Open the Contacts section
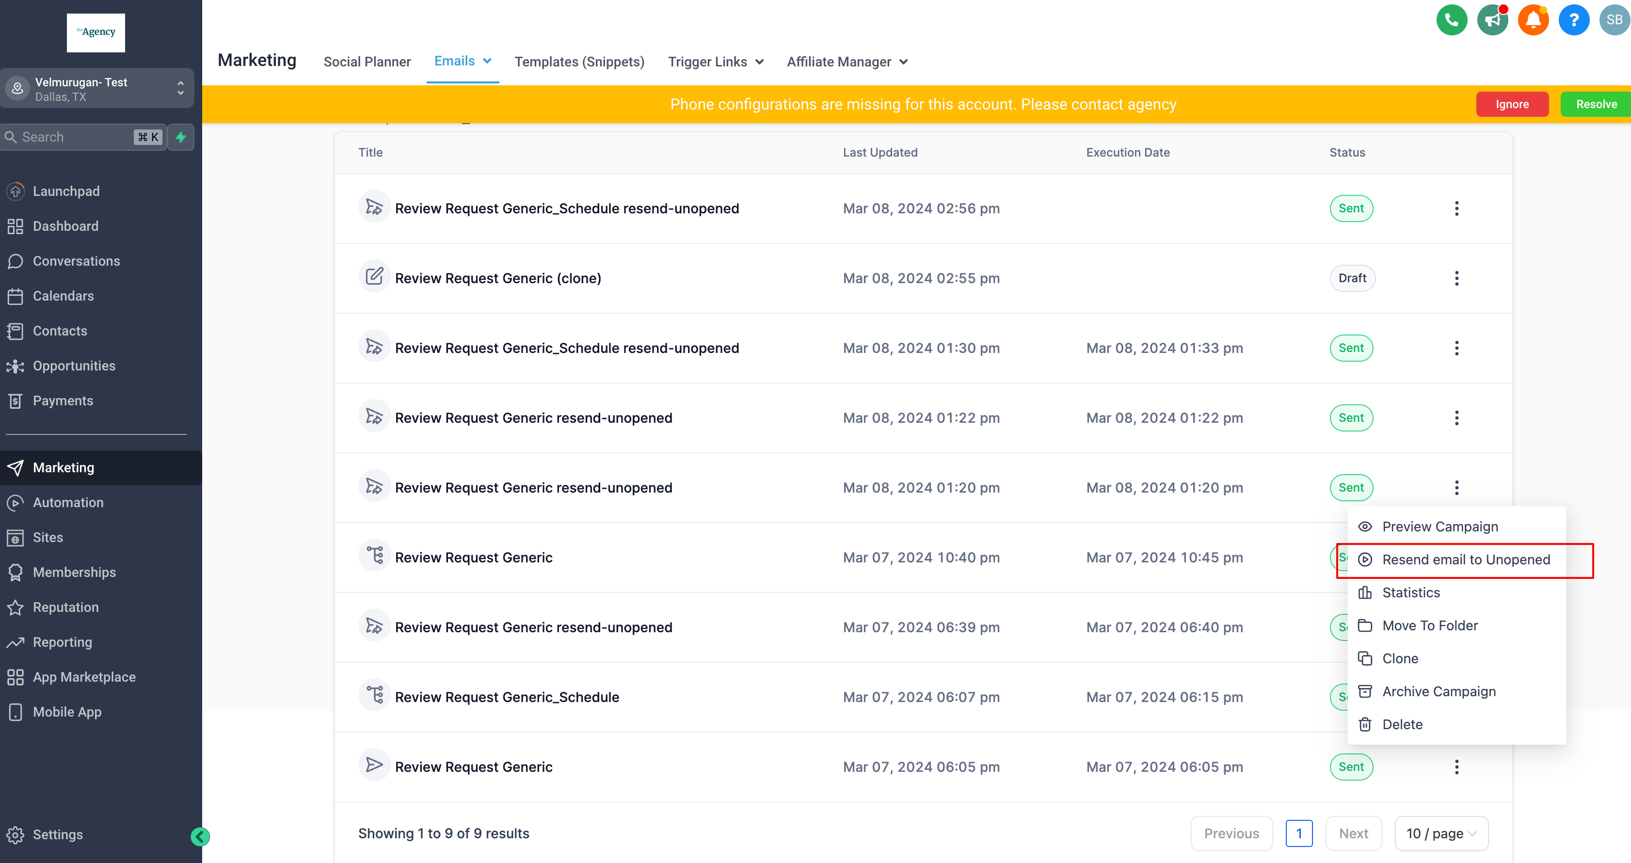 [60, 331]
